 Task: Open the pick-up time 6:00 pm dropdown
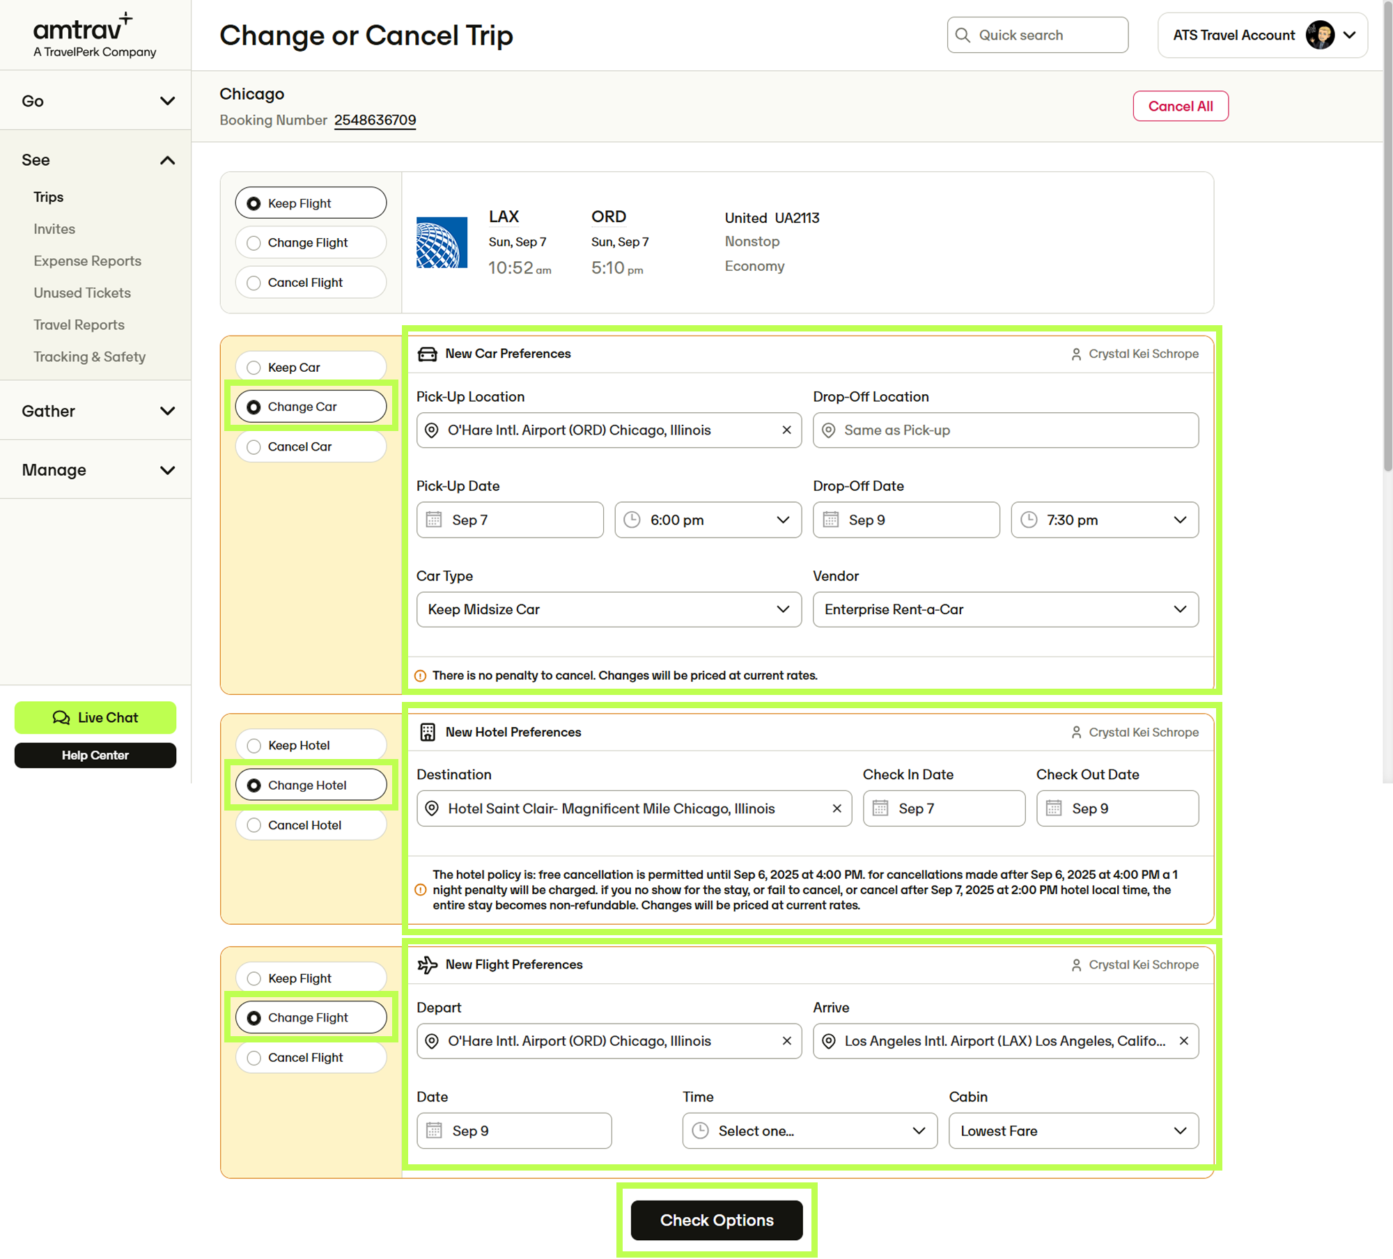pyautogui.click(x=708, y=519)
